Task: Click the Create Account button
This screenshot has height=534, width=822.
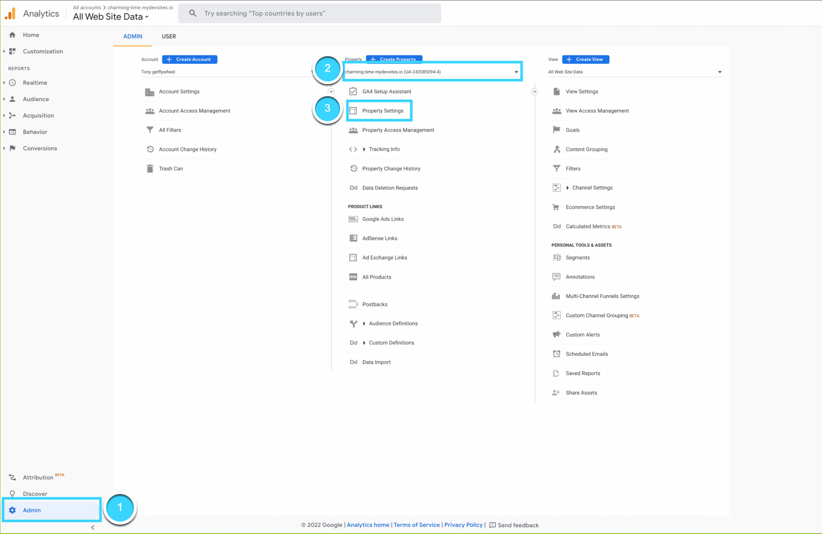Action: click(x=189, y=59)
